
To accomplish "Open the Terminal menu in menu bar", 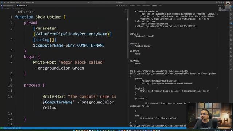I will coord(28,3).
